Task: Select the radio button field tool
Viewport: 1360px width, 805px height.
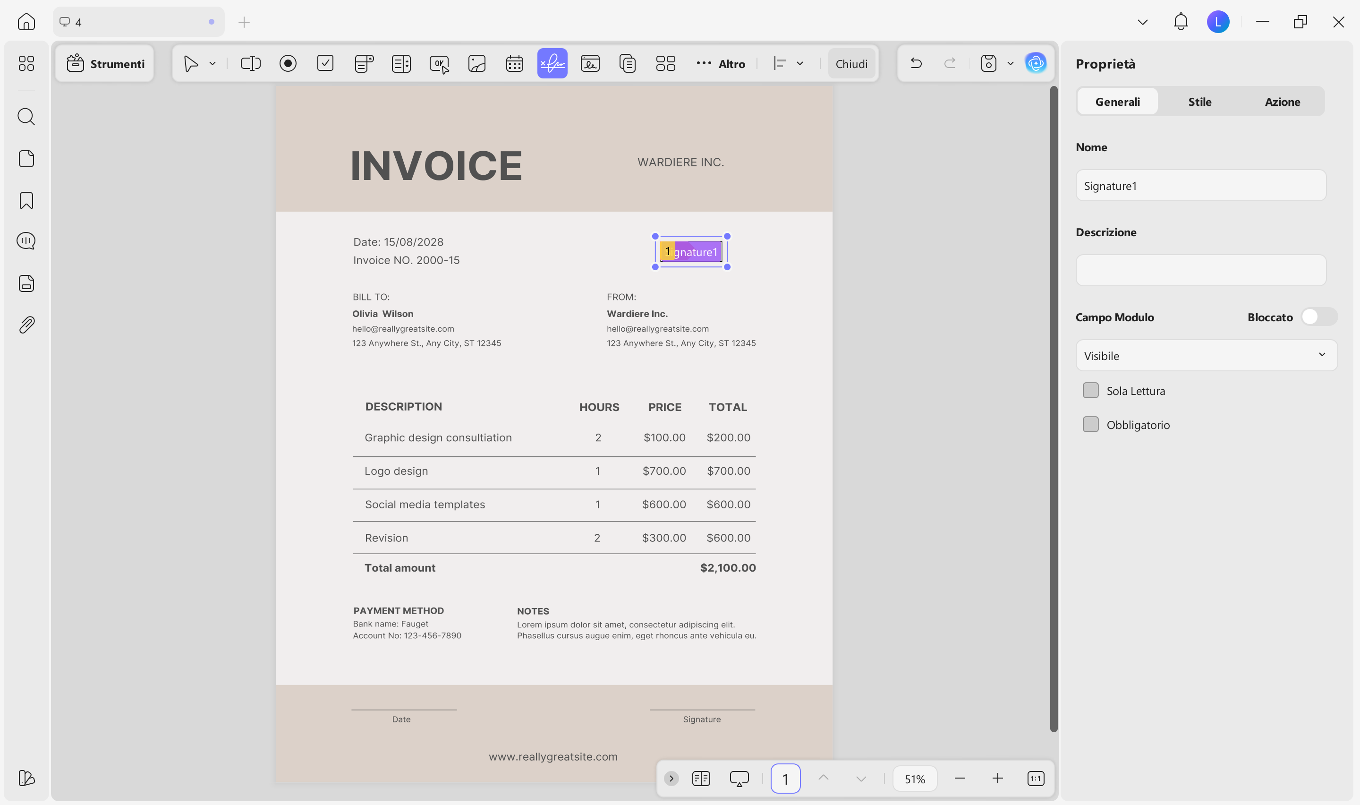Action: (288, 63)
